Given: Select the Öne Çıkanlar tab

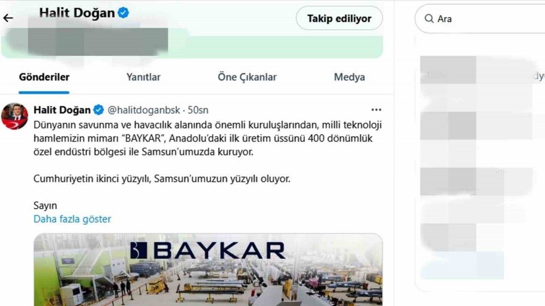Looking at the screenshot, I should [247, 77].
